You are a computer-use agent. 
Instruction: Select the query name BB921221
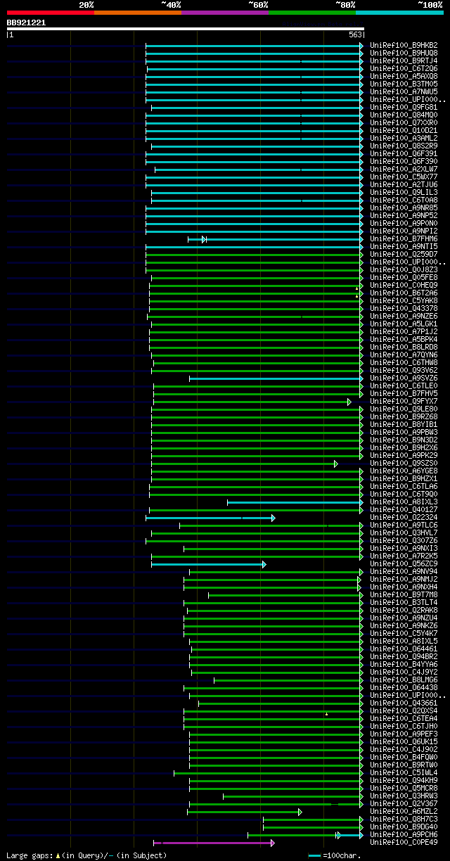(x=27, y=23)
